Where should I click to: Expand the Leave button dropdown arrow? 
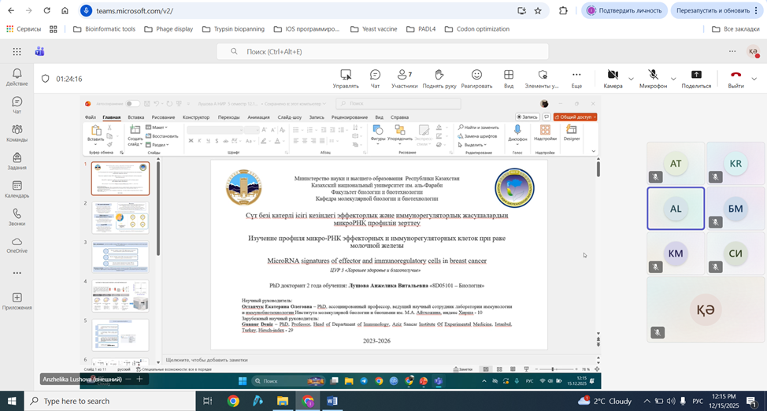754,79
